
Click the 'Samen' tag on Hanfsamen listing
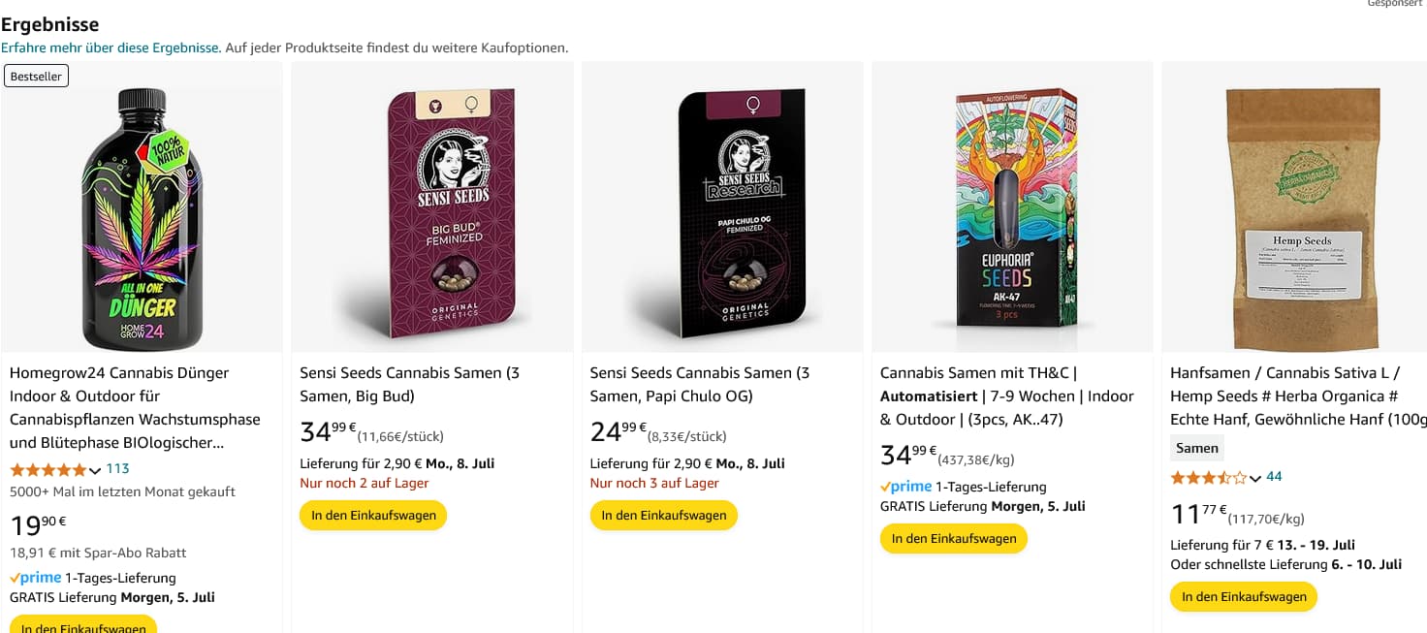(x=1196, y=448)
